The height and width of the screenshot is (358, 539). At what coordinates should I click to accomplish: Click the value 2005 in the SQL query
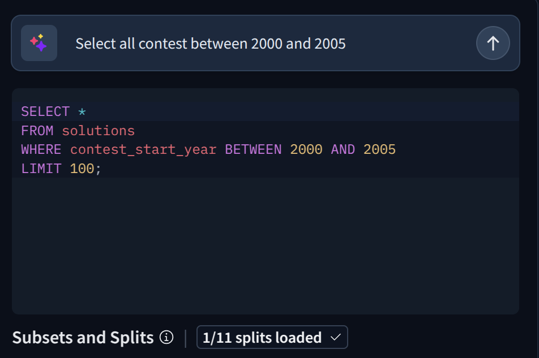point(380,149)
